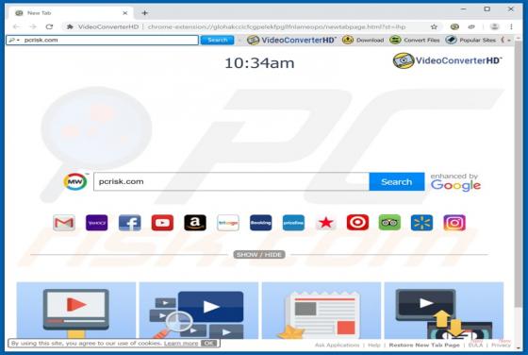This screenshot has width=528, height=355.
Task: Open the Target bullseye icon
Action: [357, 223]
